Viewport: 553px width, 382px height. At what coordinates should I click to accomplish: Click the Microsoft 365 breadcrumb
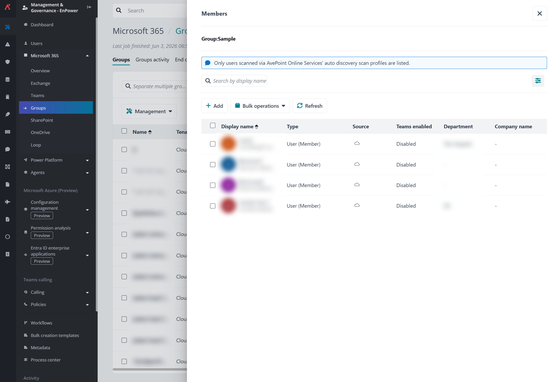pyautogui.click(x=138, y=31)
